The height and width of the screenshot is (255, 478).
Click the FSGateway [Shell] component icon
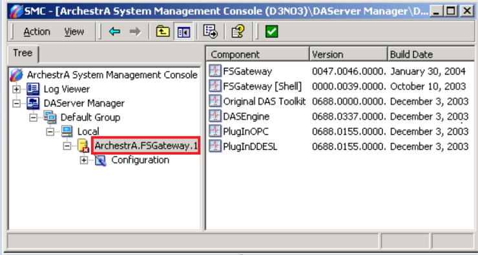[215, 86]
